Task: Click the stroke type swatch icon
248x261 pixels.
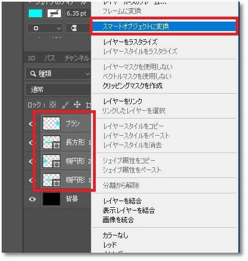Action: point(54,13)
